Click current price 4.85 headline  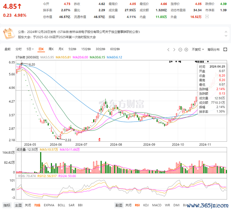click(12, 6)
